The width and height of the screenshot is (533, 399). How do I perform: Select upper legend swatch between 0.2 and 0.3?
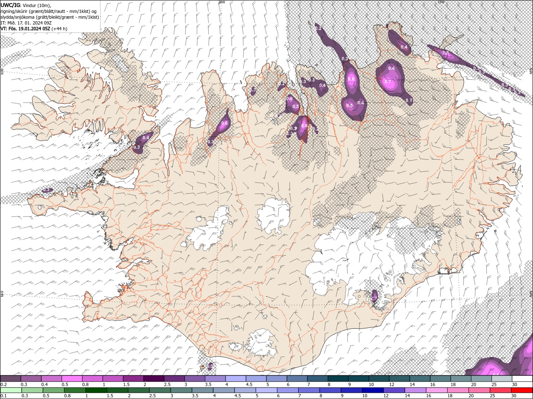[x=10, y=378]
